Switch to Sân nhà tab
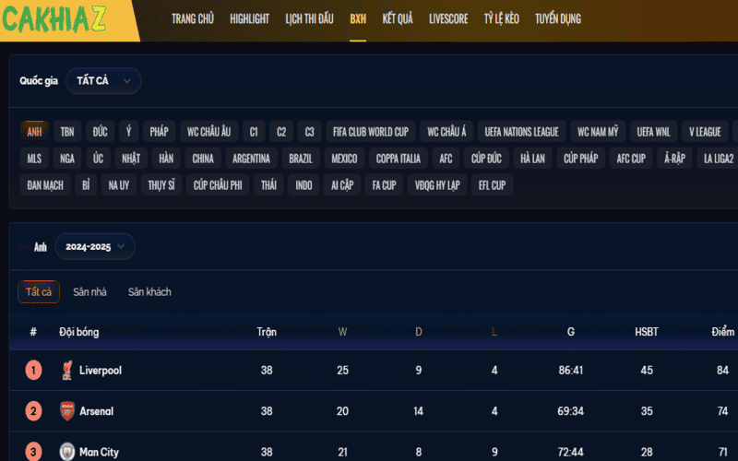This screenshot has height=461, width=738. coord(89,292)
